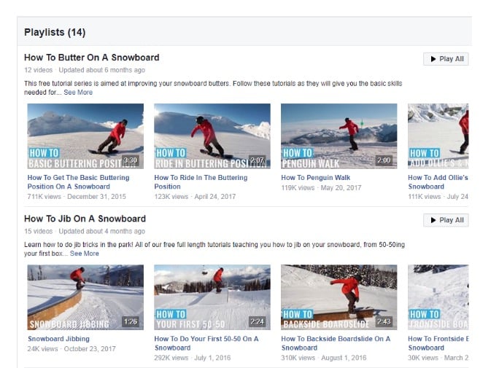
Task: Open the Snowboard Jibbing video thumbnail
Action: pyautogui.click(x=85, y=297)
